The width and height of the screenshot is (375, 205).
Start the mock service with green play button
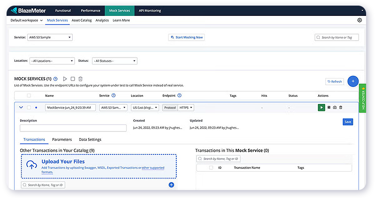tap(321, 107)
